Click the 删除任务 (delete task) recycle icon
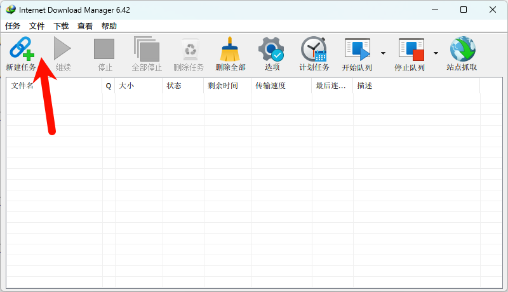Screen dimensions: 508x292 (190, 50)
